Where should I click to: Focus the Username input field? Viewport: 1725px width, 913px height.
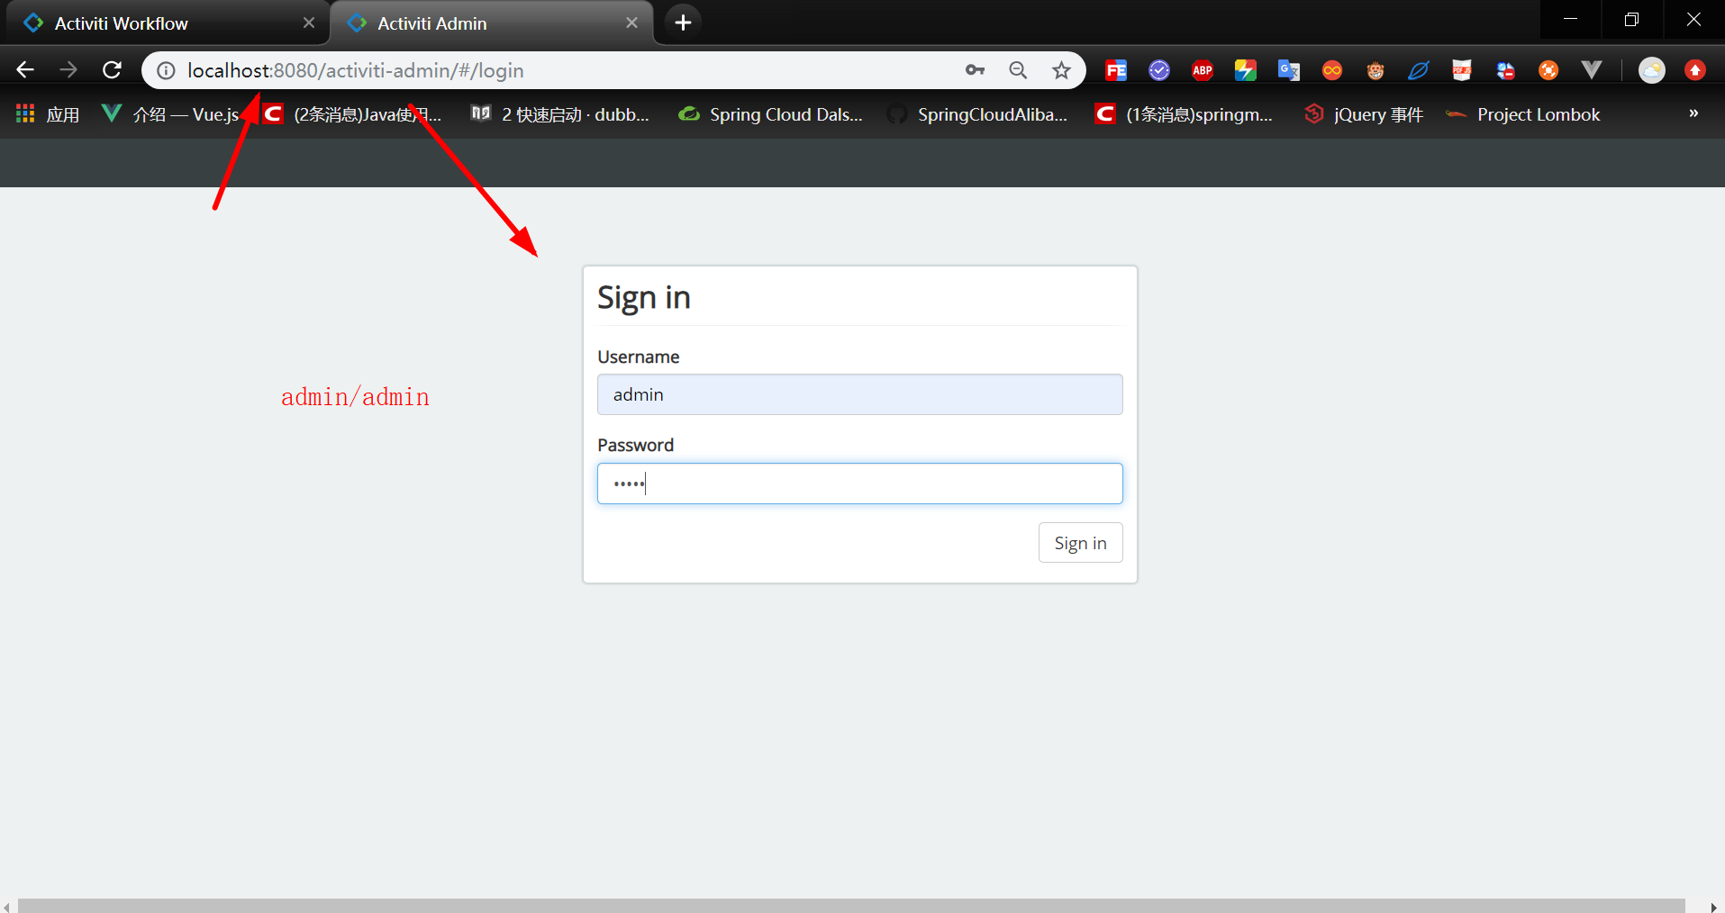pos(859,394)
